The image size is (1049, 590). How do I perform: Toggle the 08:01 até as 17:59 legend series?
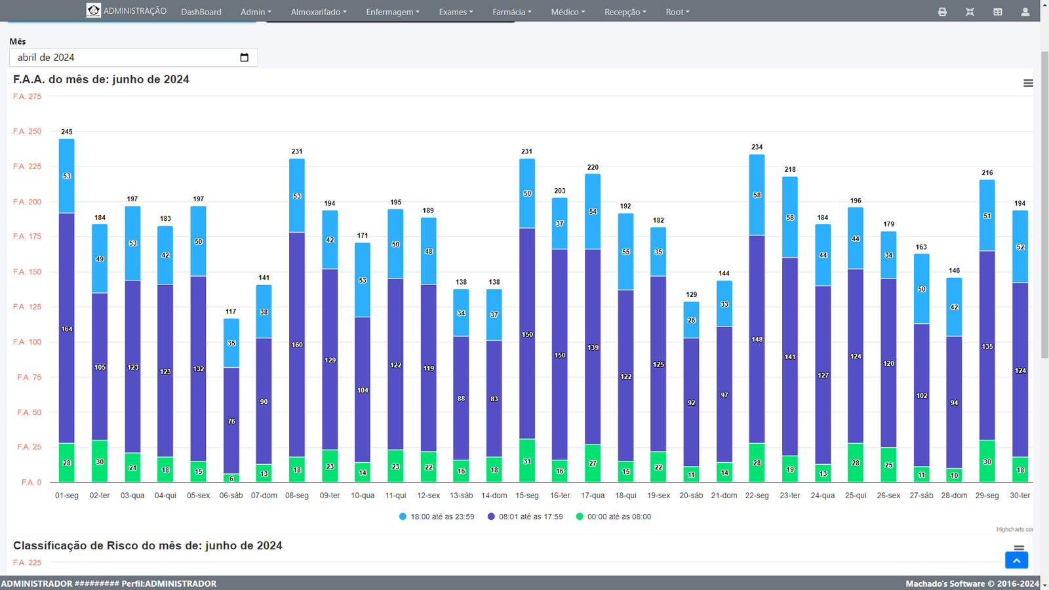tap(525, 517)
